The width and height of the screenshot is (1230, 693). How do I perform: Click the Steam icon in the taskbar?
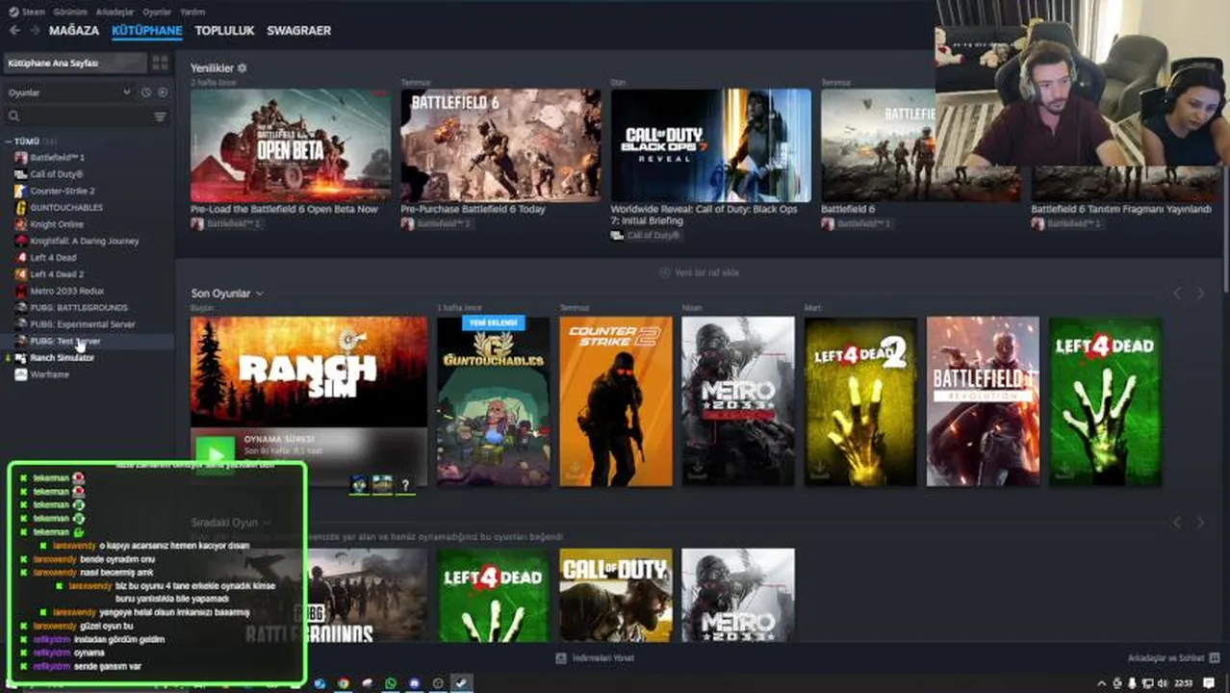[462, 683]
